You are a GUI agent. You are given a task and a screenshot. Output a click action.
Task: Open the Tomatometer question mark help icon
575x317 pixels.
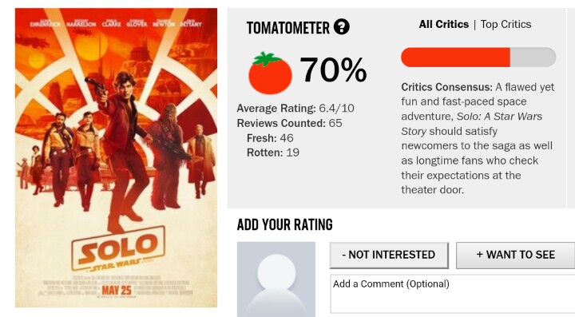tap(342, 27)
